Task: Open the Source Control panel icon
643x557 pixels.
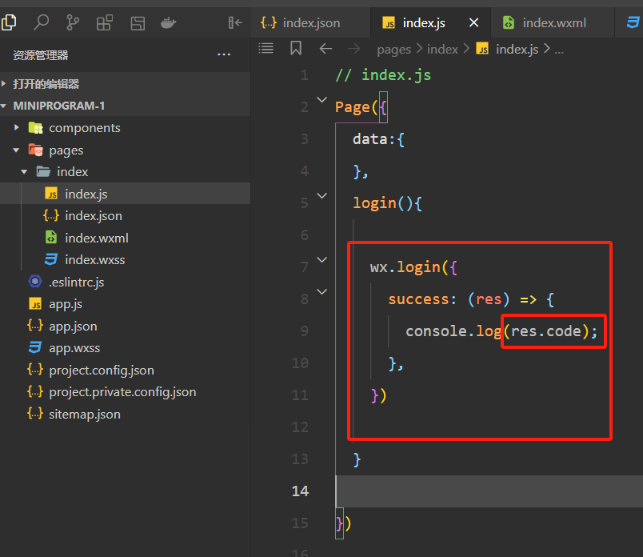Action: (x=73, y=22)
